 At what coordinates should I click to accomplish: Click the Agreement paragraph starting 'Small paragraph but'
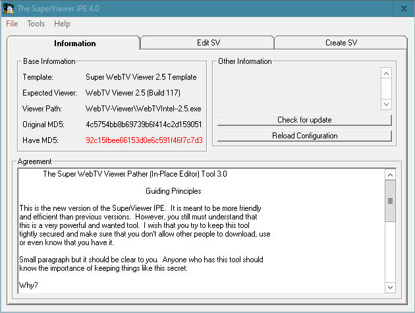(141, 264)
